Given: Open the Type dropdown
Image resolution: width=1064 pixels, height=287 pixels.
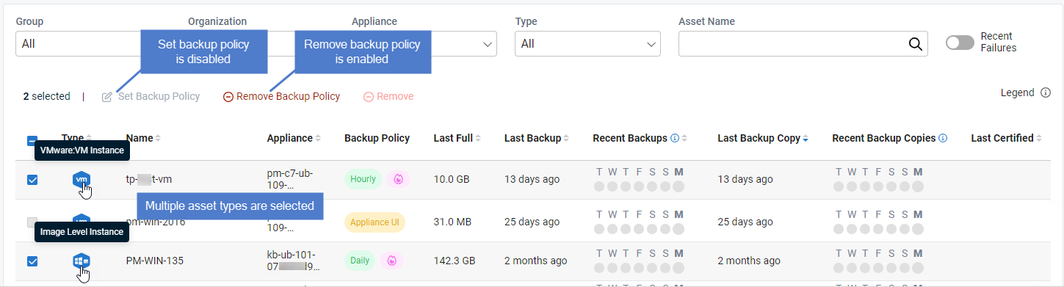Looking at the screenshot, I should (x=587, y=44).
